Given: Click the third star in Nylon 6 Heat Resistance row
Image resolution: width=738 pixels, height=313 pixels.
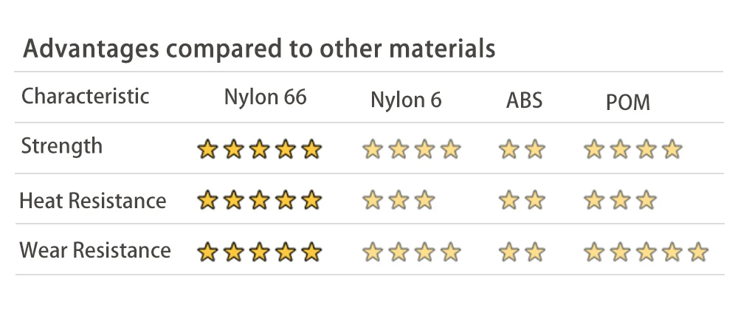Looking at the screenshot, I should (x=425, y=201).
